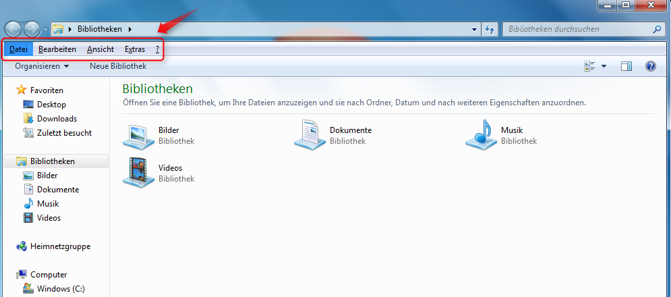
Task: Select Videos in the navigation pane
Action: coord(49,218)
